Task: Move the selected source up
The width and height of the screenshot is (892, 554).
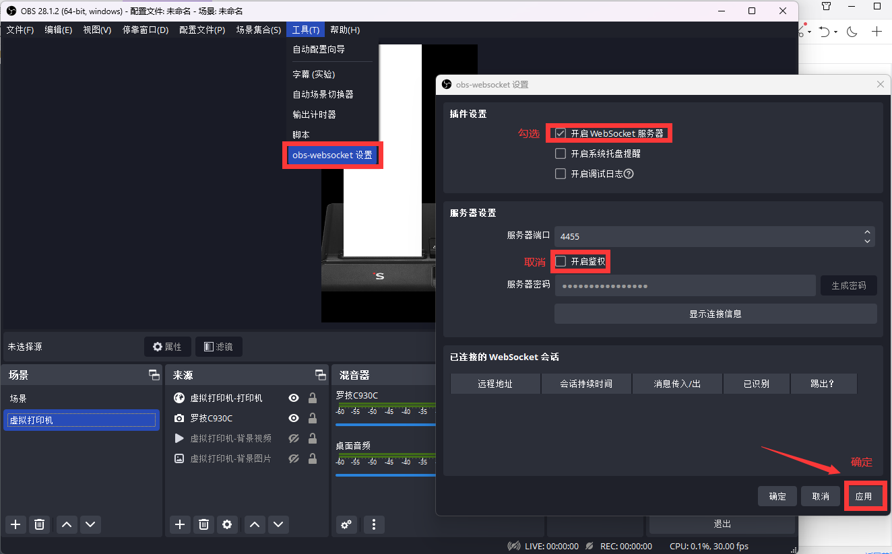Action: pyautogui.click(x=254, y=524)
